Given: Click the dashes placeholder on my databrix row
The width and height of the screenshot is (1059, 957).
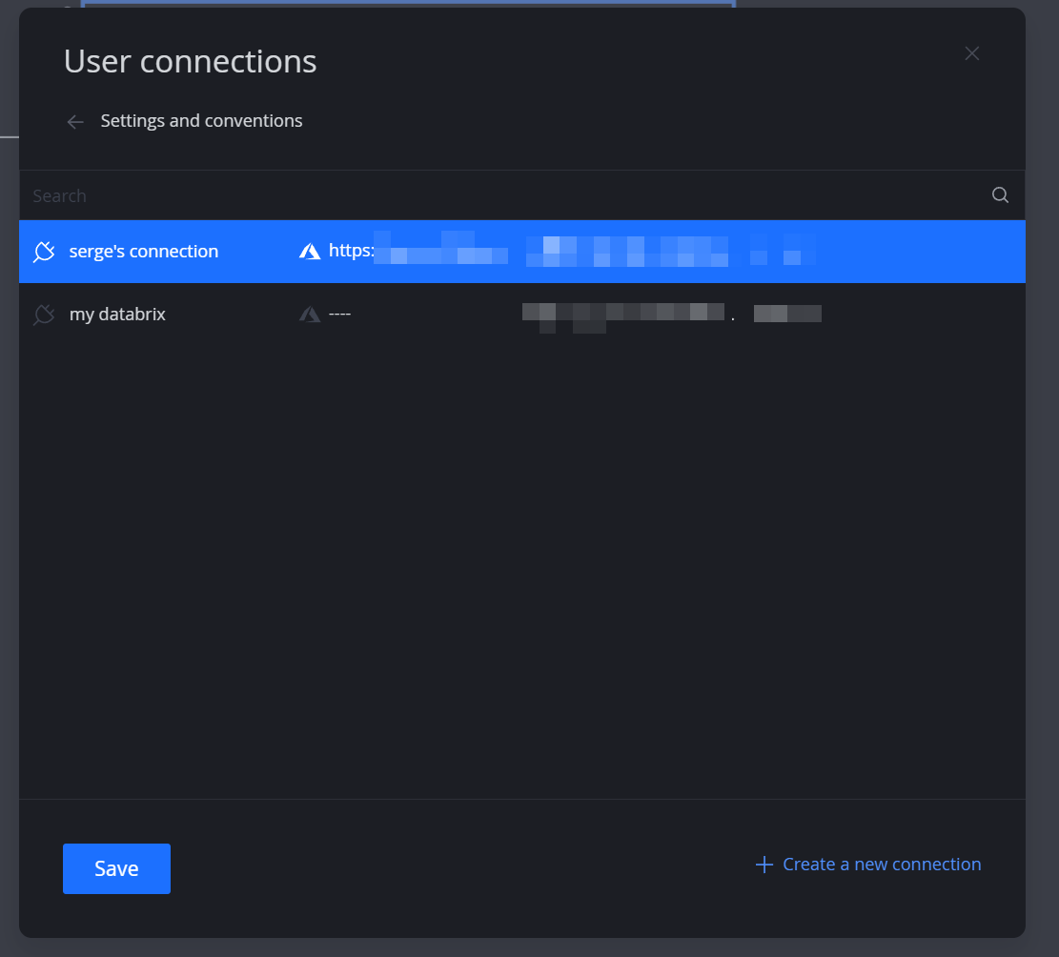Looking at the screenshot, I should click(x=341, y=314).
